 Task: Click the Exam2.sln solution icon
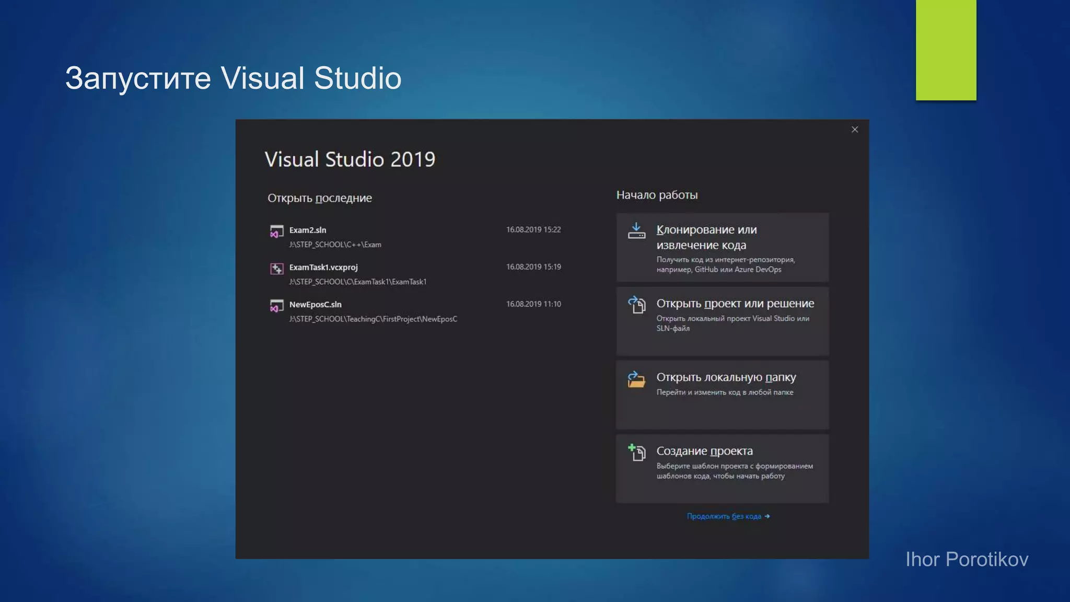point(276,231)
